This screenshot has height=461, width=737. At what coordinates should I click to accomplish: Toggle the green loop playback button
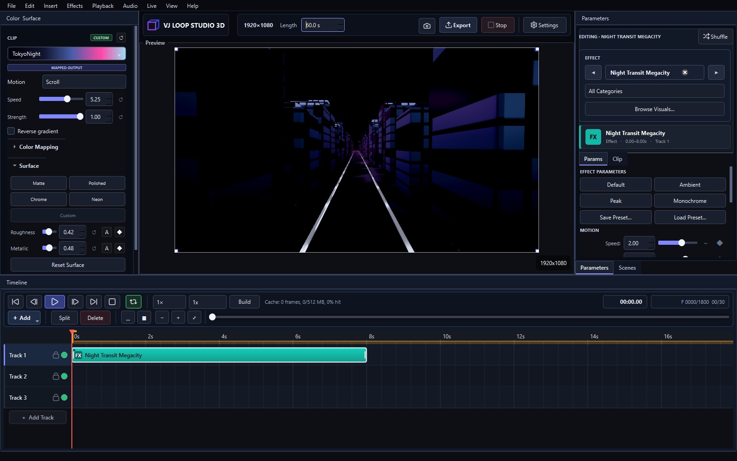tap(133, 302)
